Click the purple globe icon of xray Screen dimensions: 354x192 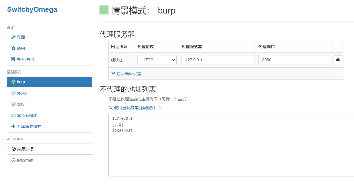click(14, 104)
